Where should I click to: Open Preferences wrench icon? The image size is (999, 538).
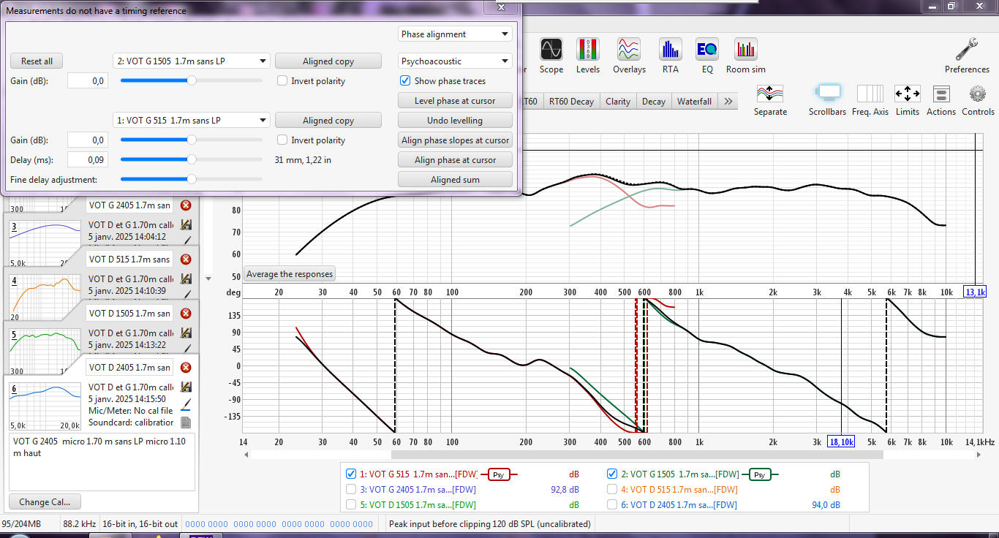(967, 50)
